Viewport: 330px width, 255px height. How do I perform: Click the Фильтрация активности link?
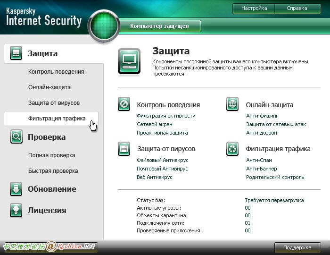click(166, 116)
